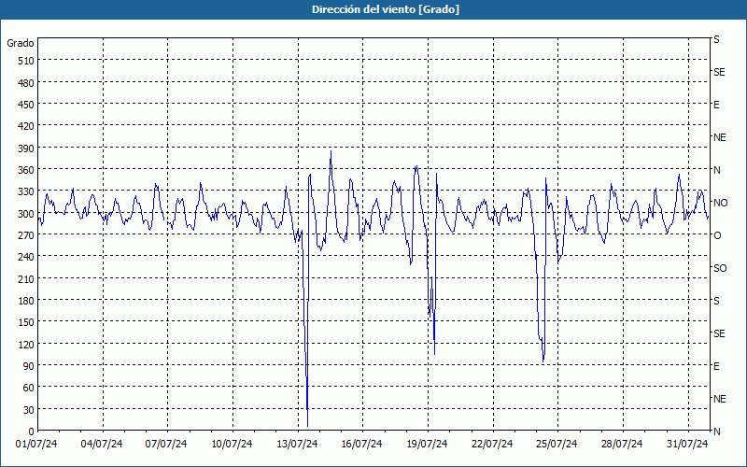
Task: Click the deepest wind spike near 13/07/24
Action: (308, 426)
